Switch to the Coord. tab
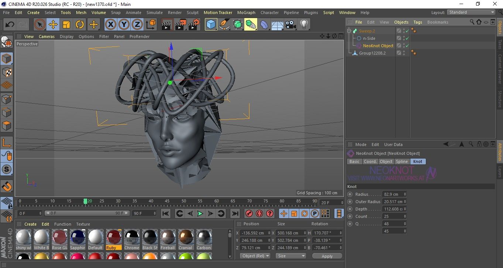Image resolution: width=503 pixels, height=268 pixels. (370, 161)
